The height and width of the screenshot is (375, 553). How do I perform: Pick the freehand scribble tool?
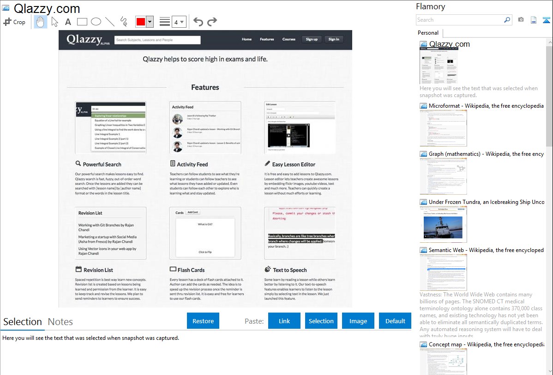[124, 22]
